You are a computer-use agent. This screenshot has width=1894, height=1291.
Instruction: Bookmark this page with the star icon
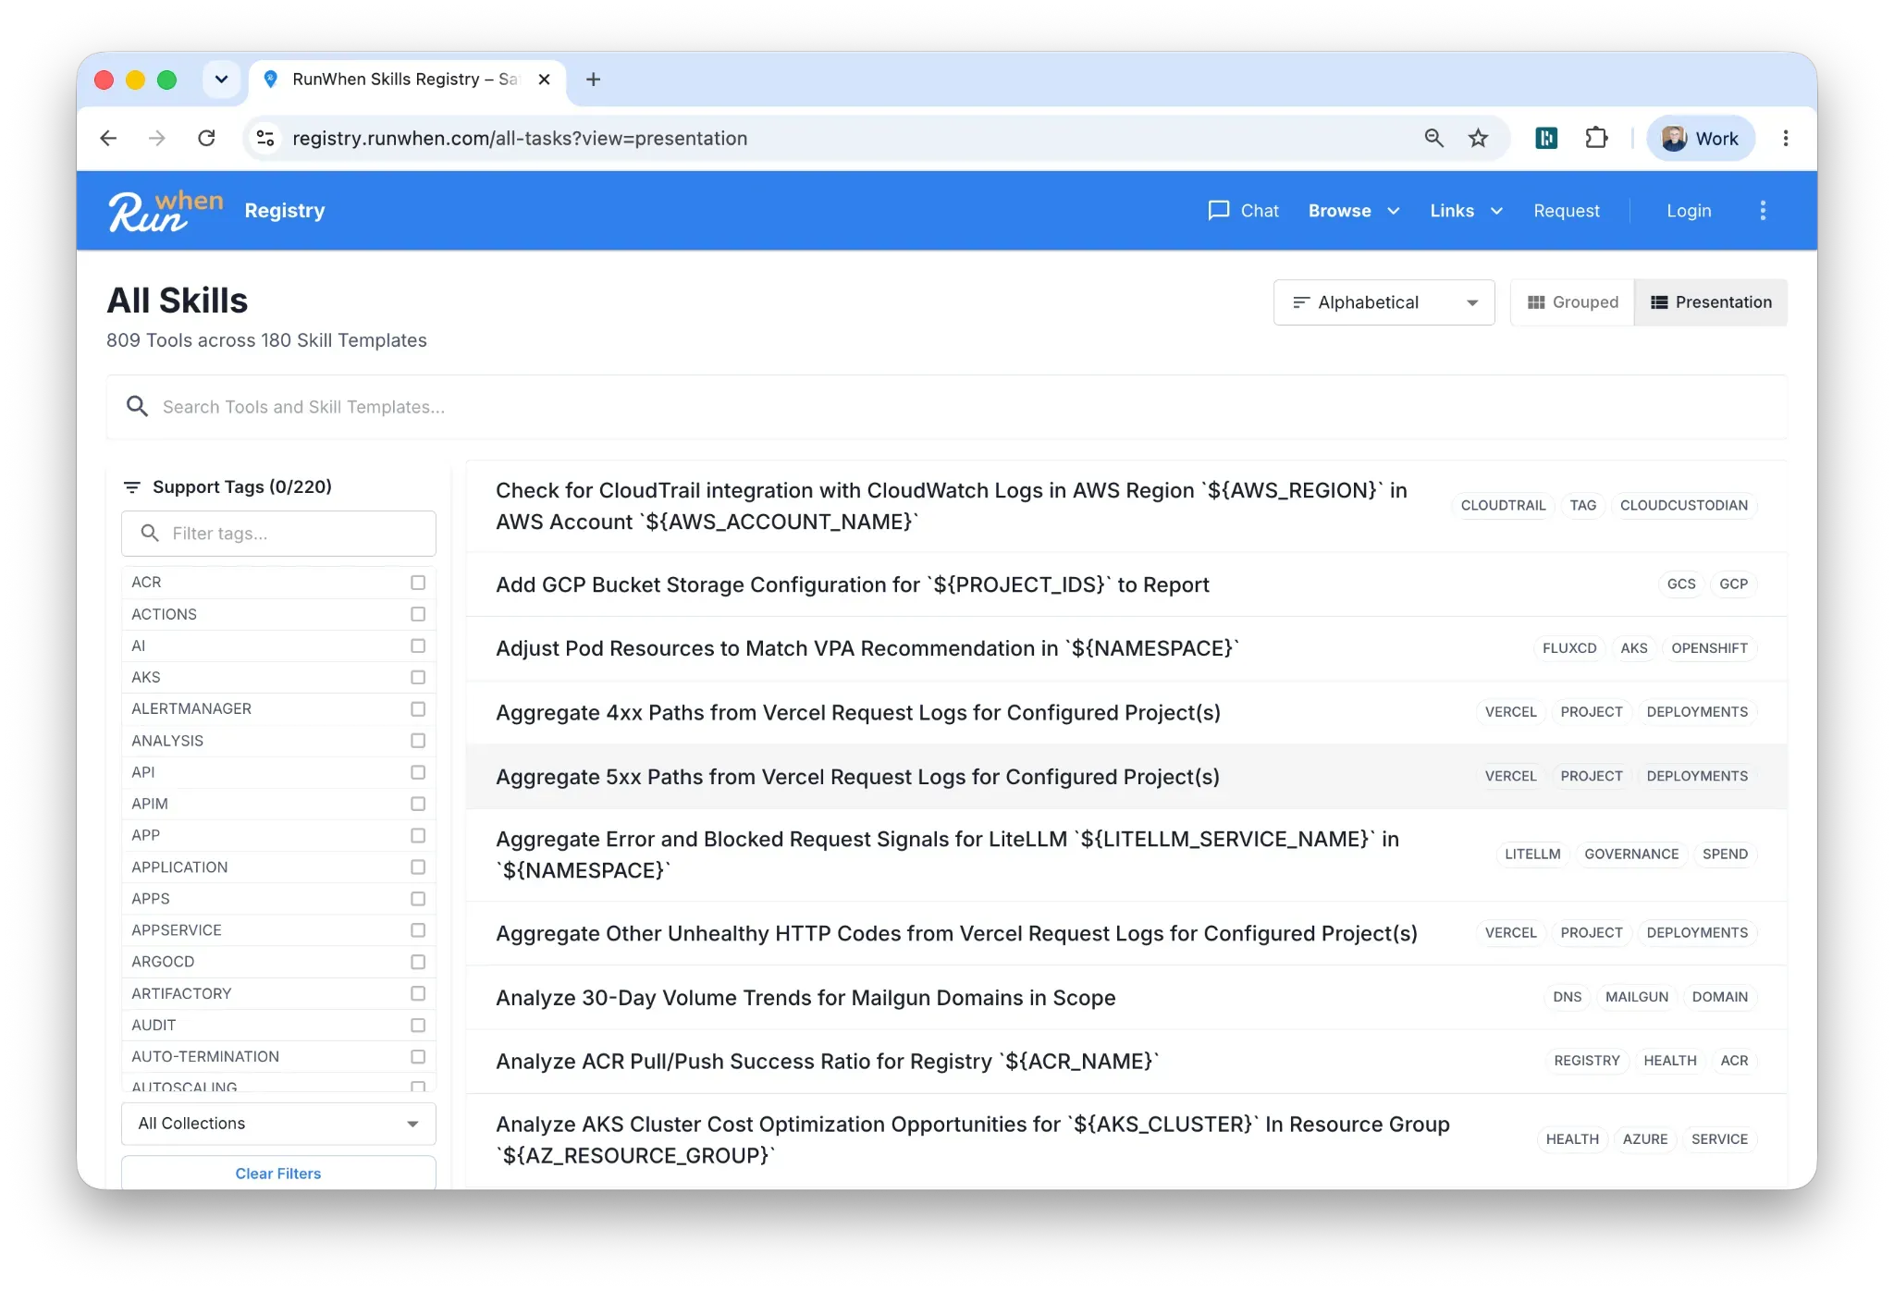point(1478,138)
